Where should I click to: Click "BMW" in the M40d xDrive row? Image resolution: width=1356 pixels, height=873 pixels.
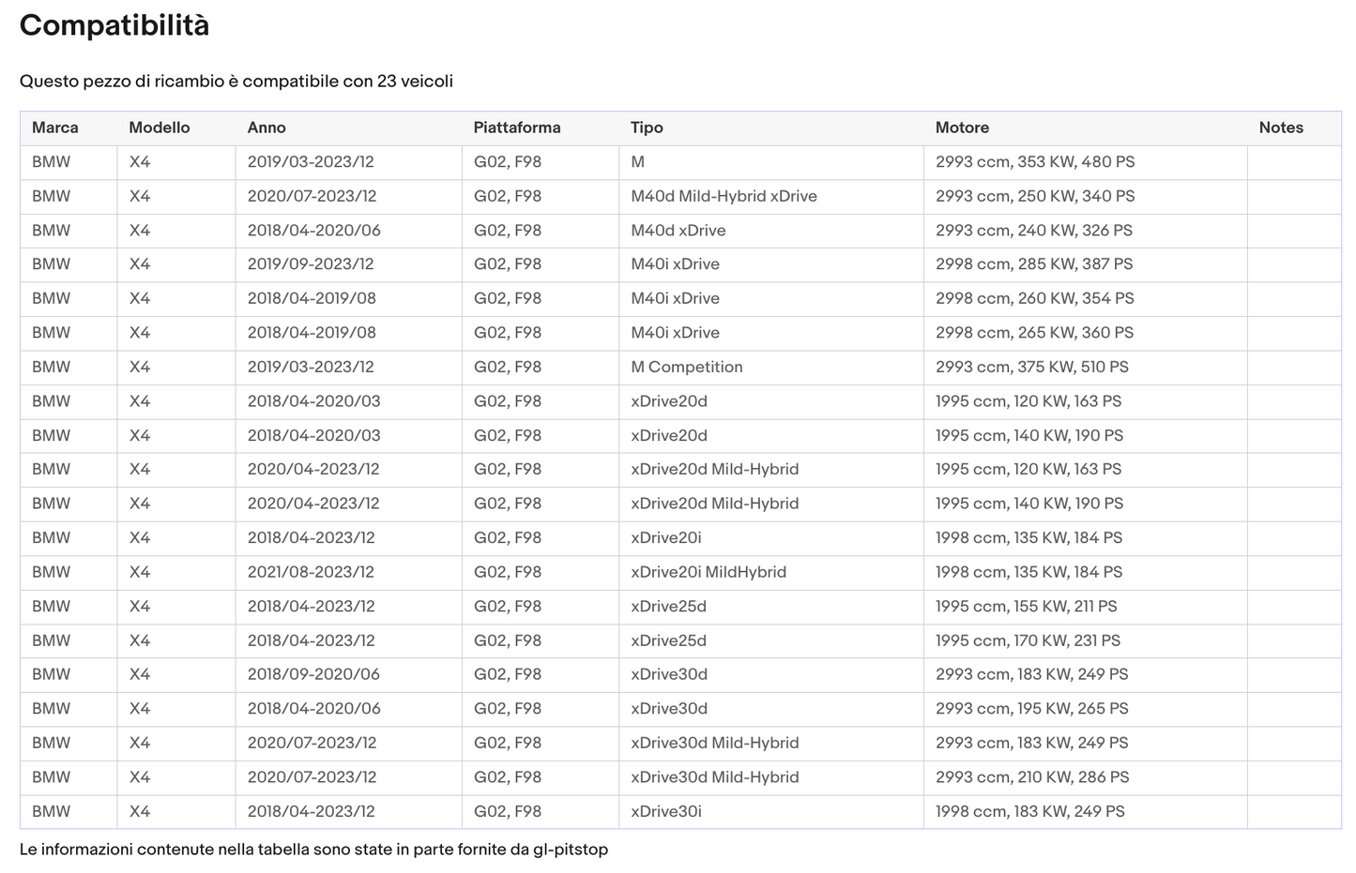(51, 231)
